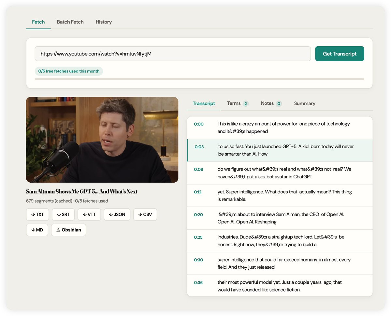
Task: Jump to the 0:36 timestamp
Action: 198,282
